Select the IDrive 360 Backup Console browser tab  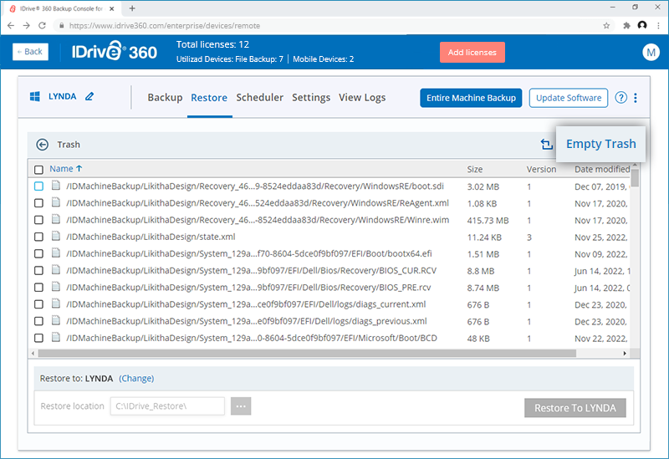point(60,8)
